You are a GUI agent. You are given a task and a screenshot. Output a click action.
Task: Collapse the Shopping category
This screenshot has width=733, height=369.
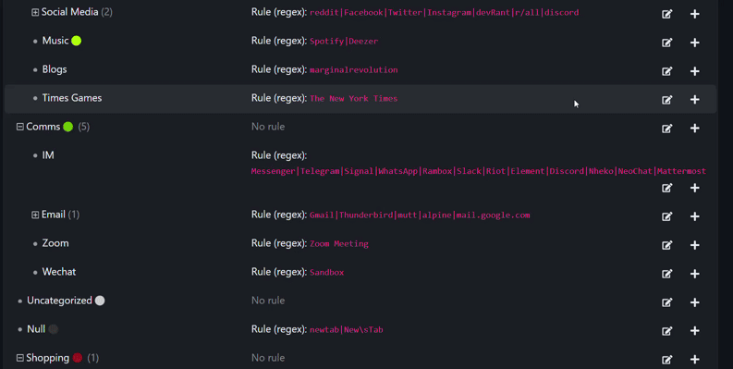pos(20,358)
